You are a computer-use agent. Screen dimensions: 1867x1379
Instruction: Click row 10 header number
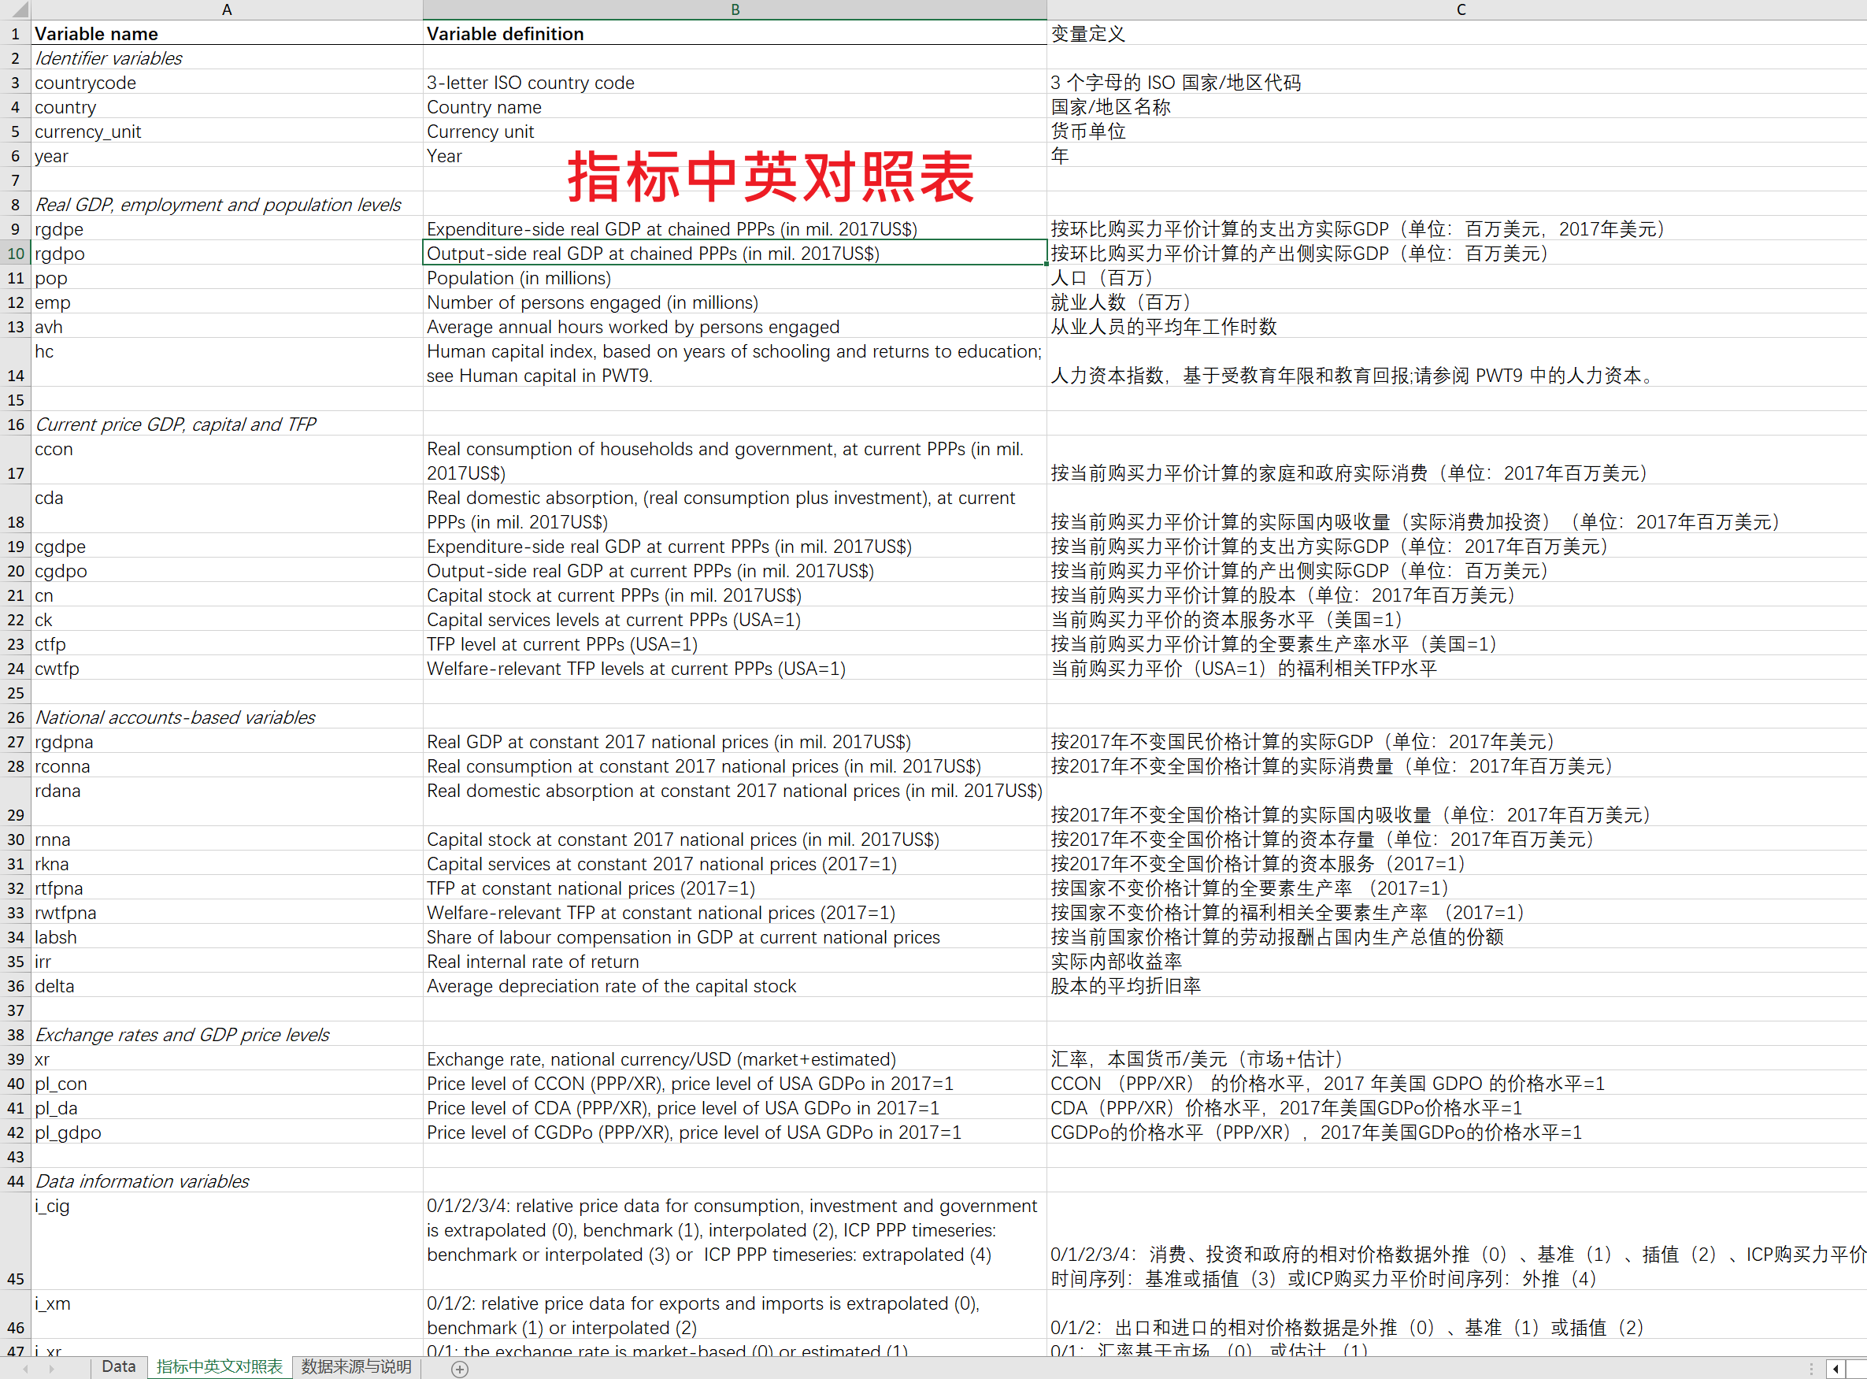(15, 254)
